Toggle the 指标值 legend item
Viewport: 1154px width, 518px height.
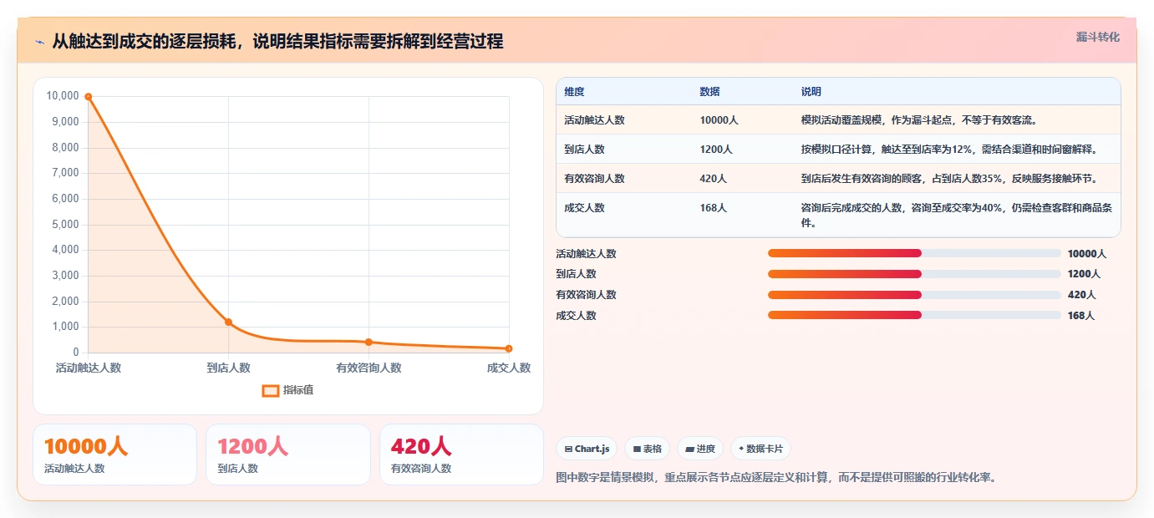click(288, 390)
